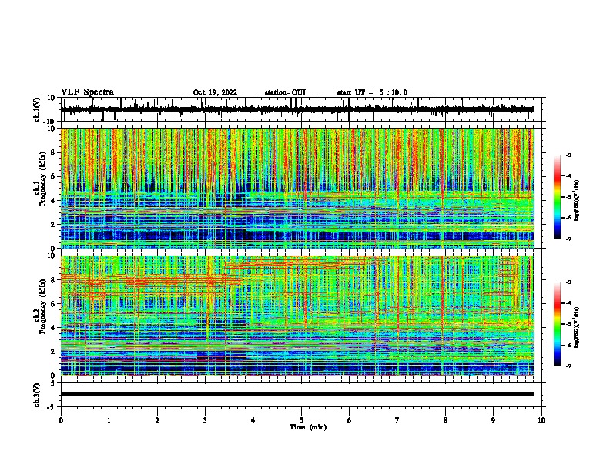This screenshot has width=610, height=471.
Task: Click the "5" tick on ch.3(V) axis
Action: (54, 382)
